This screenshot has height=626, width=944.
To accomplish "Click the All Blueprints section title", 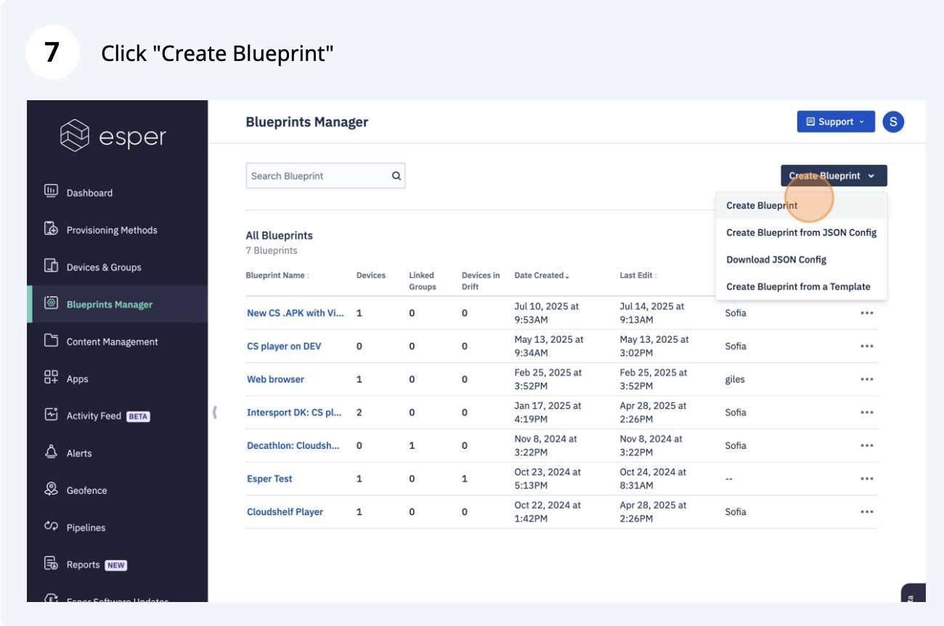I will [x=280, y=235].
